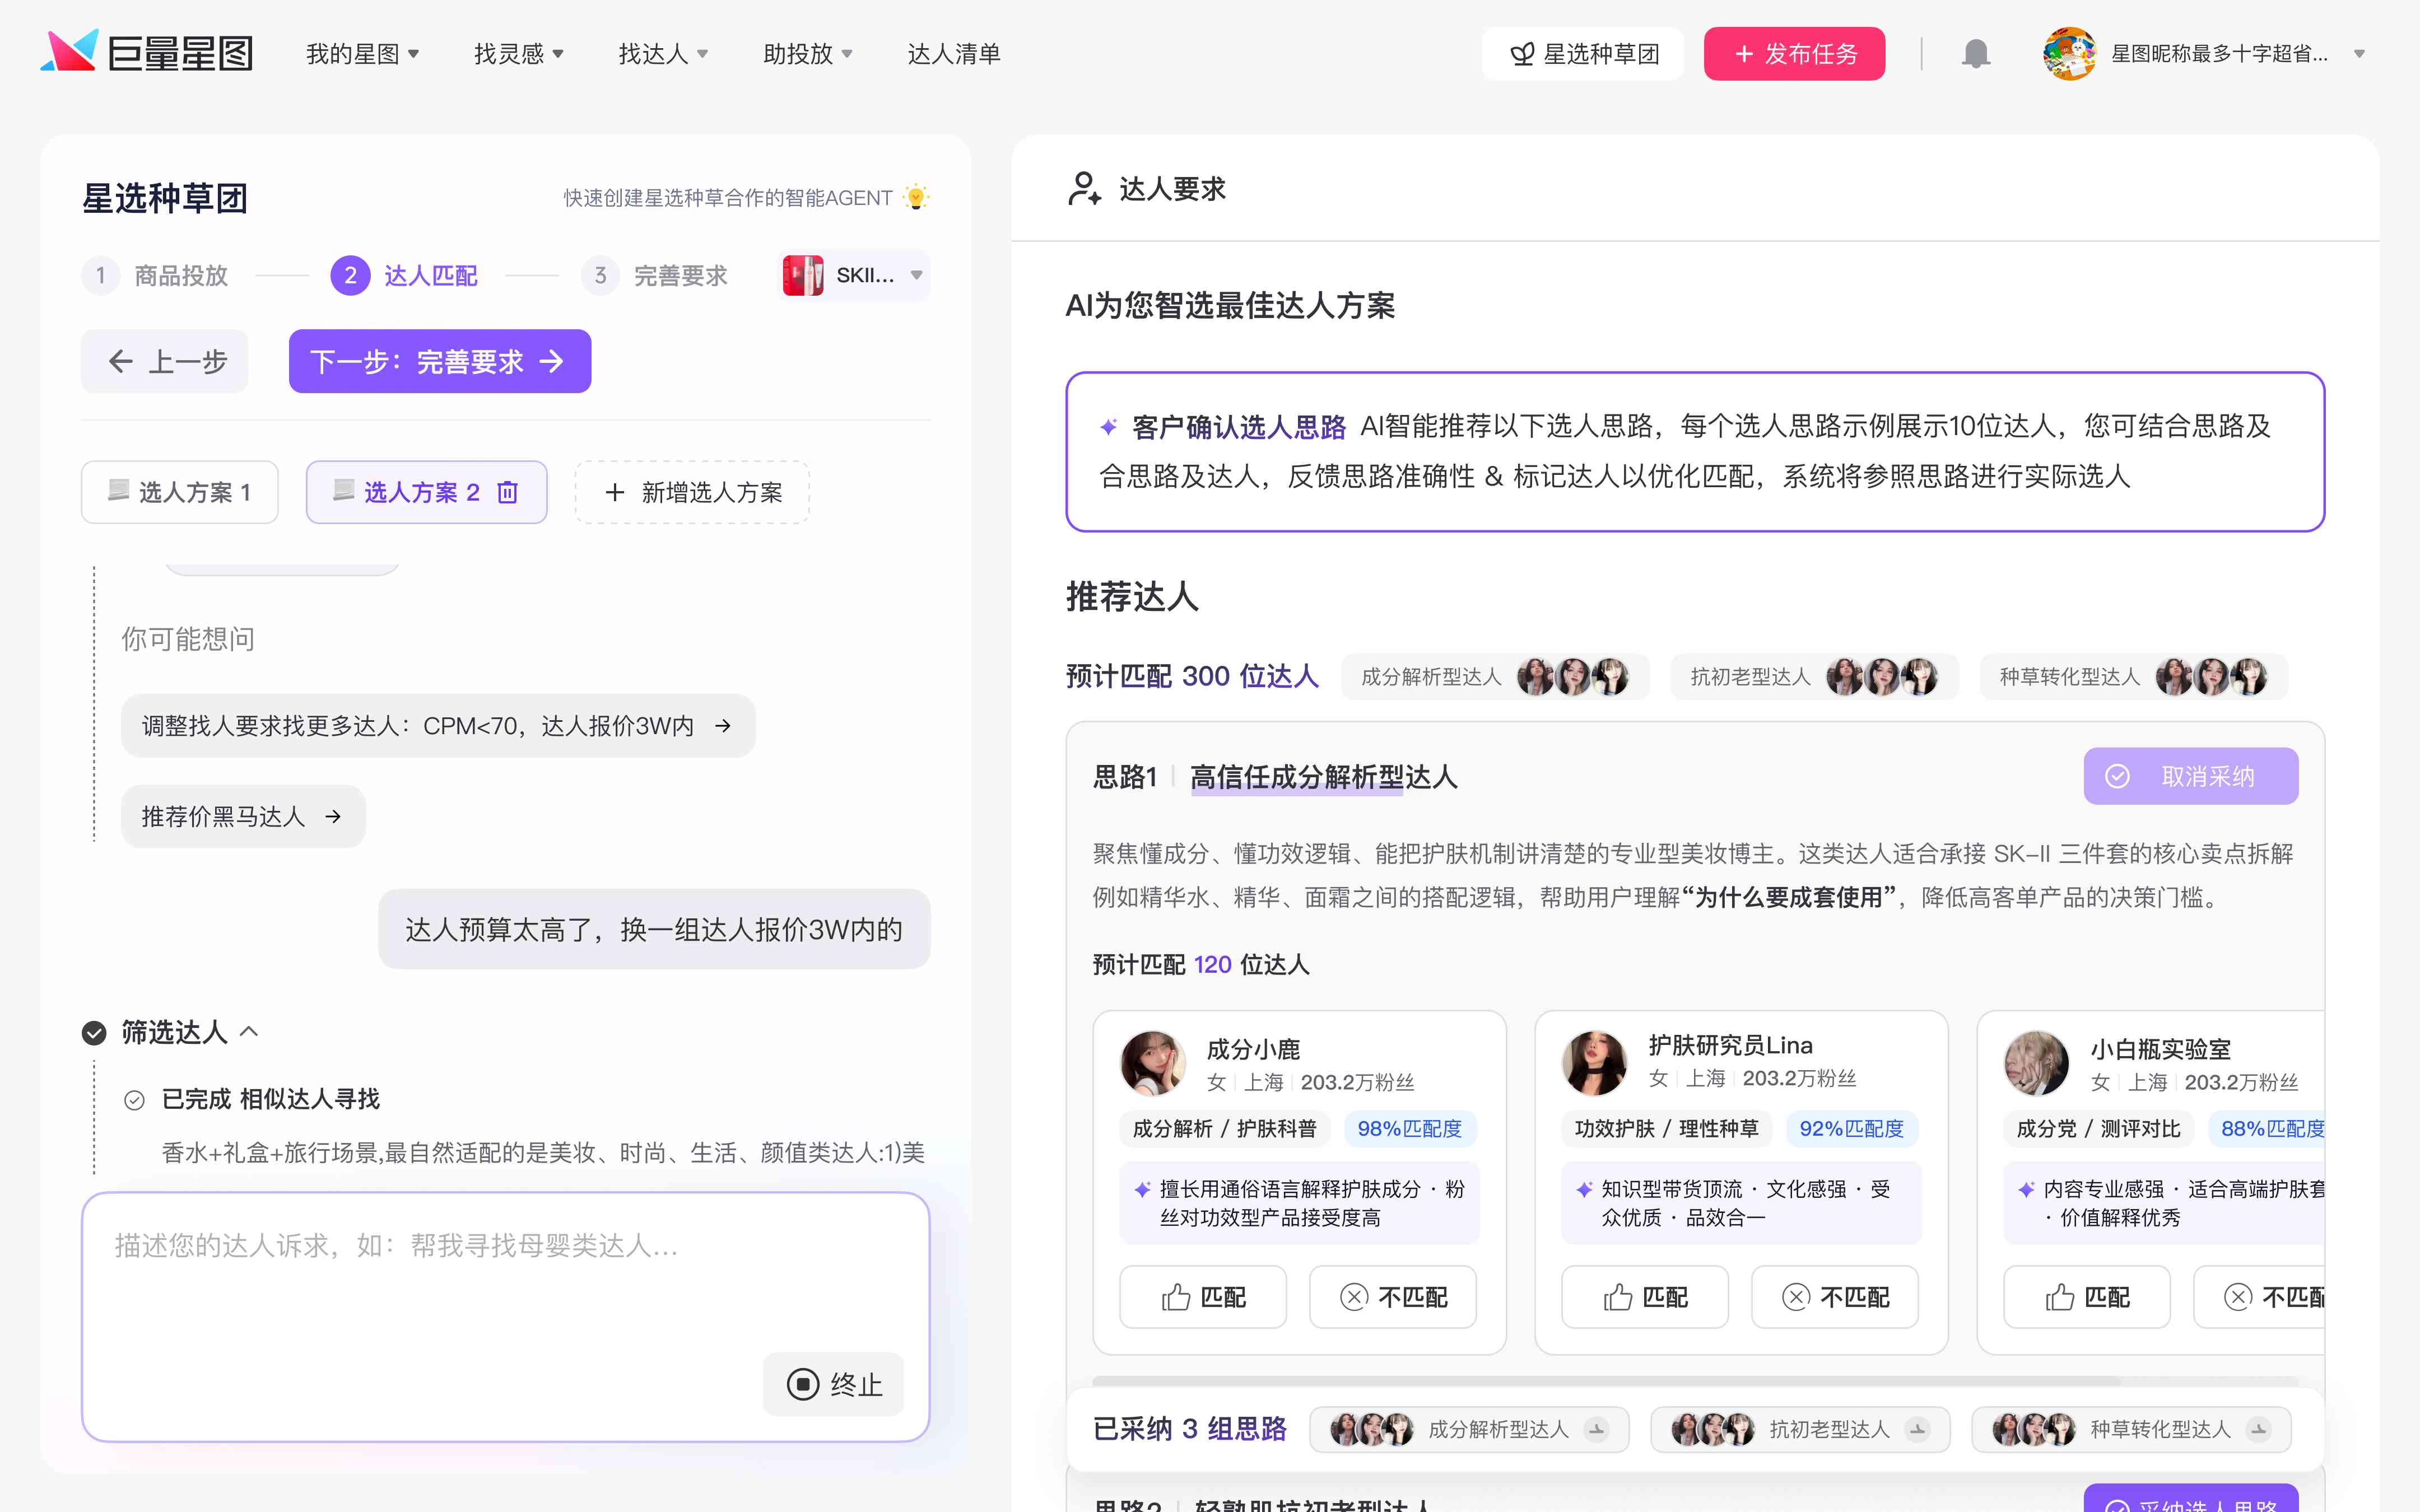Collapse the 筛选达人 section
This screenshot has height=1512, width=2420.
pyautogui.click(x=250, y=1032)
